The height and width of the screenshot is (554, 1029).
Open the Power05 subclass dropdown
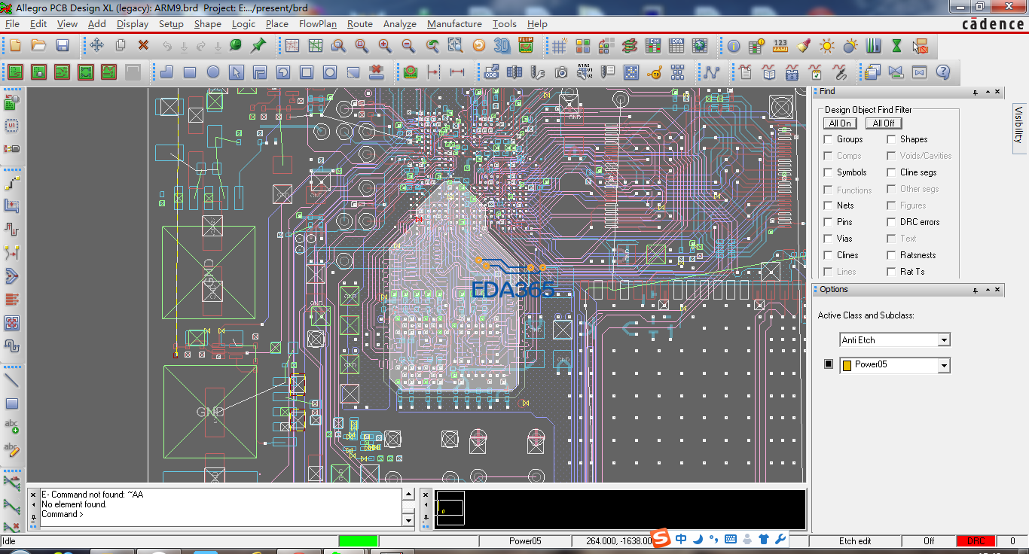coord(944,365)
